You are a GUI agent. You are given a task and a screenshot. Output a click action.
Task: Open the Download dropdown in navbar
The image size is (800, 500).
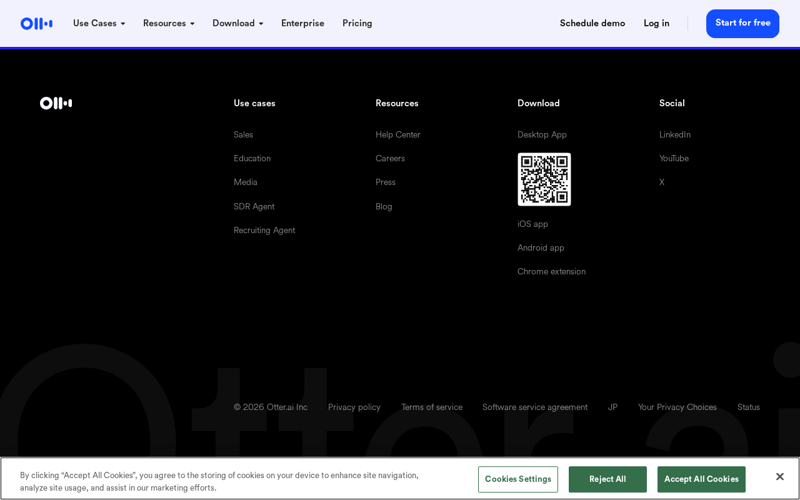(237, 24)
